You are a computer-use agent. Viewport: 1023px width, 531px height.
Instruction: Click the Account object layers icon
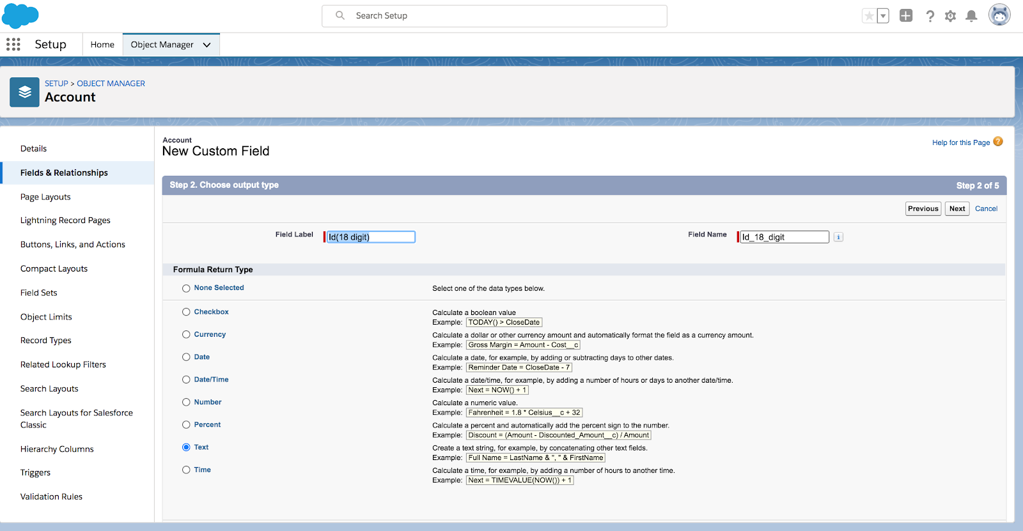tap(24, 92)
